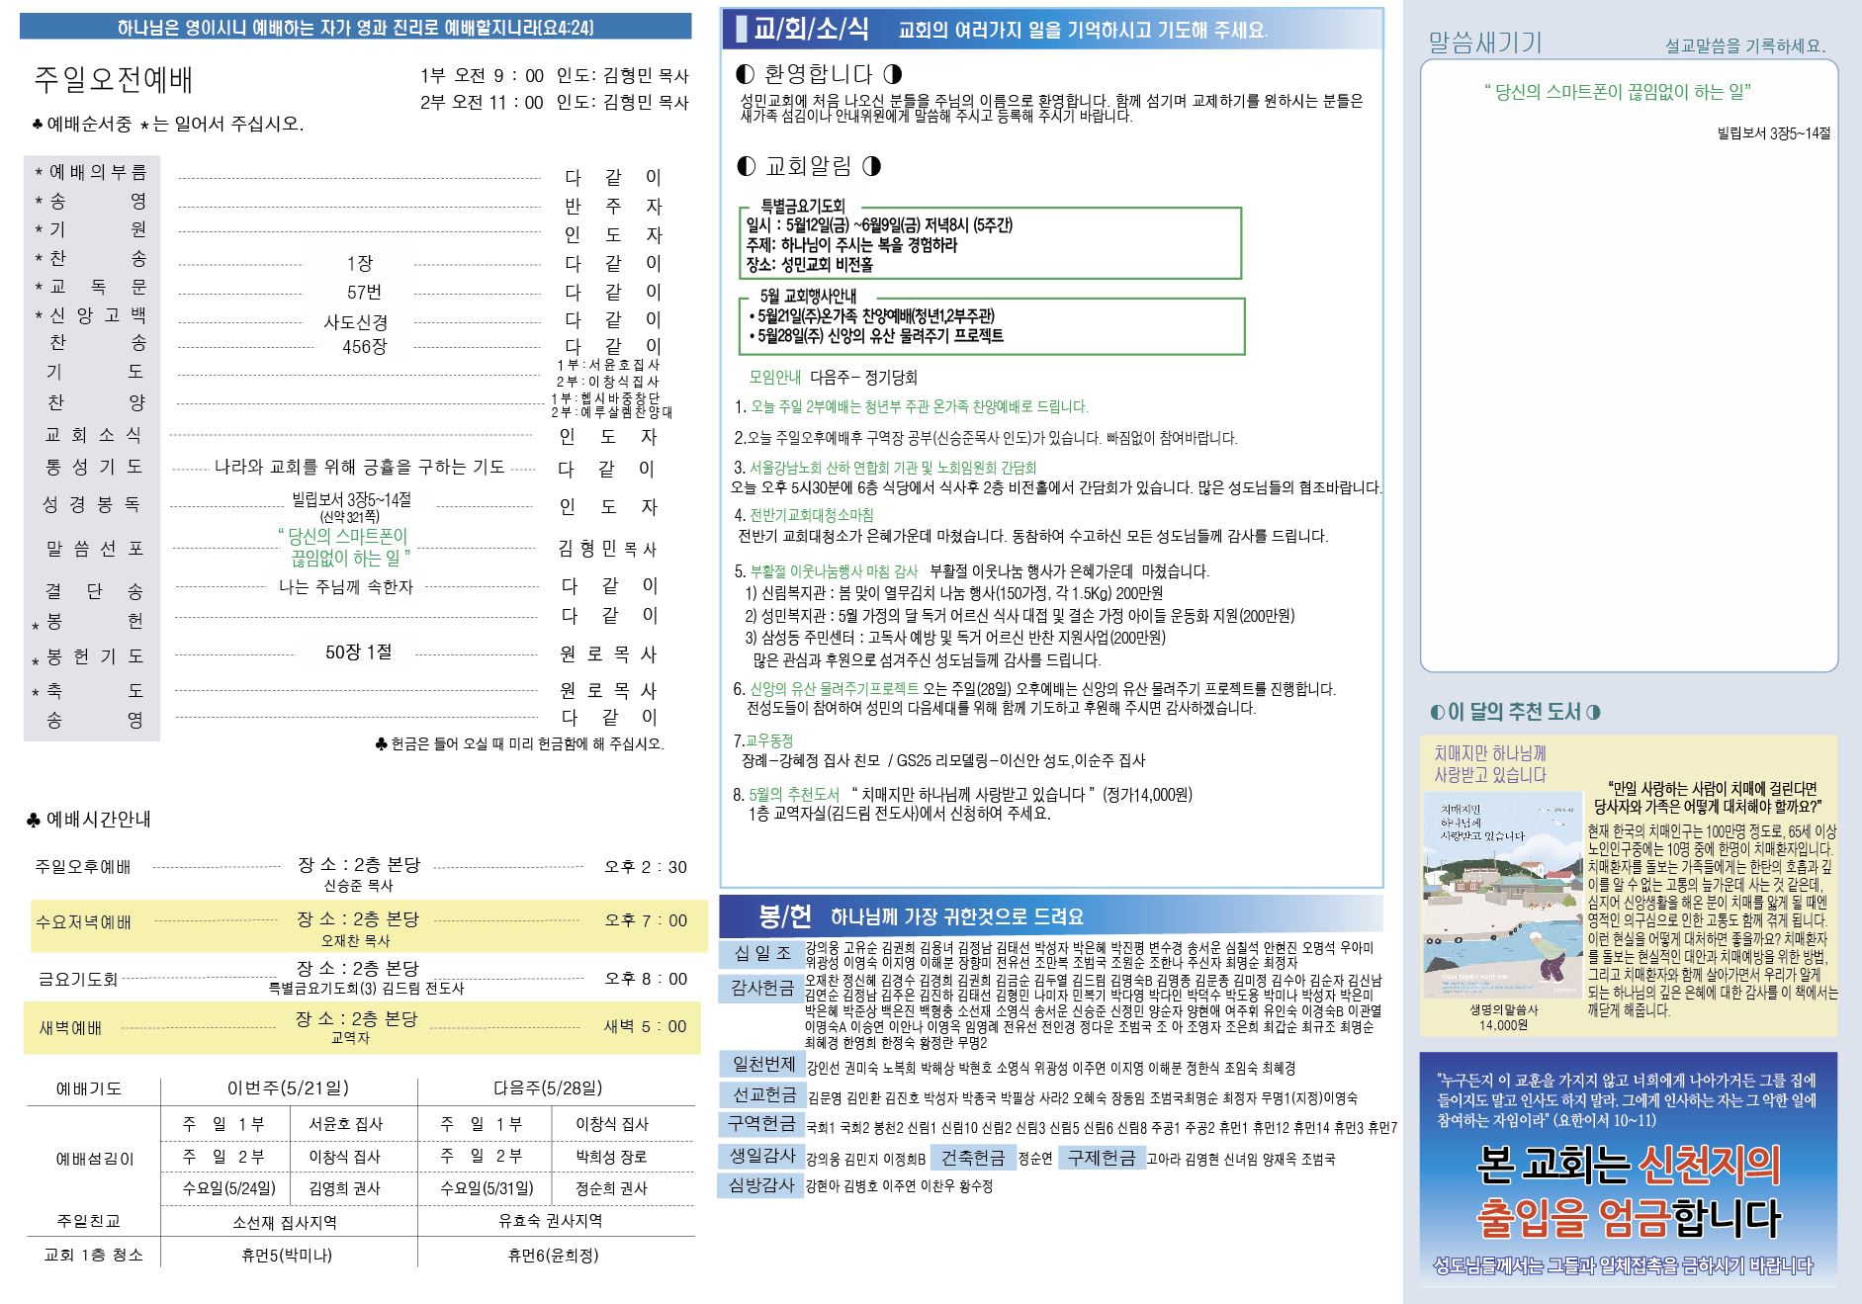Click the 새벽예배 highlighted row label
This screenshot has width=1862, height=1304.
(x=70, y=1028)
